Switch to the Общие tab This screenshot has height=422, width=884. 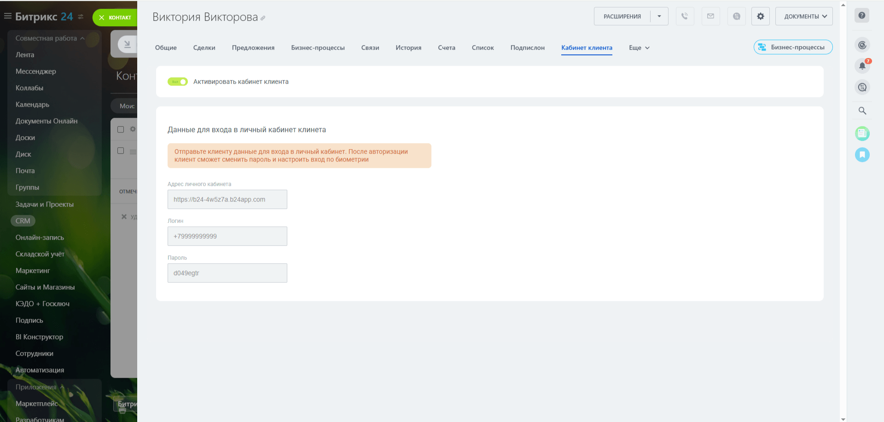tap(166, 48)
